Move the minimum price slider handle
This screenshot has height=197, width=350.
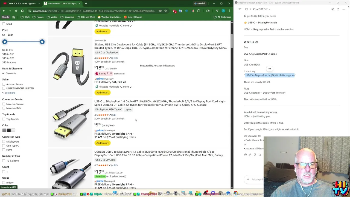pyautogui.click(x=5, y=42)
